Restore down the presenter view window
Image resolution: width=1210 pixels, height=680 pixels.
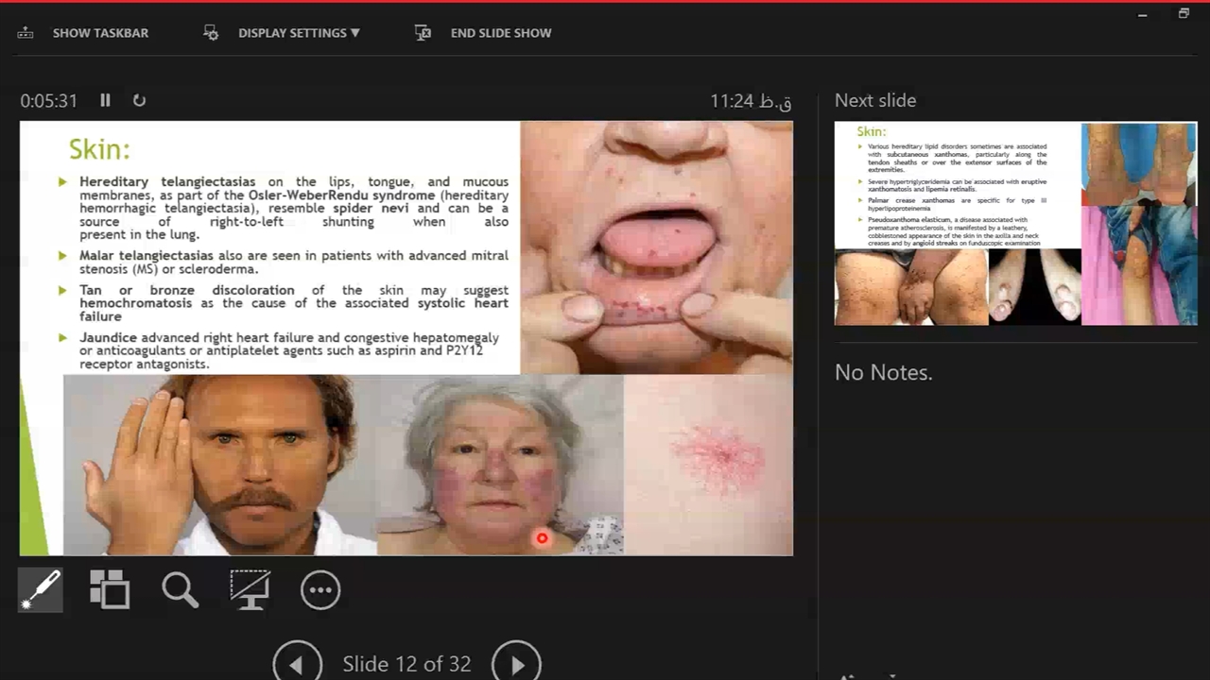tap(1183, 14)
